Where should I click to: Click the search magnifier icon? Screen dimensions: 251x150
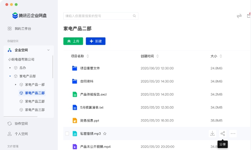pyautogui.click(x=134, y=16)
